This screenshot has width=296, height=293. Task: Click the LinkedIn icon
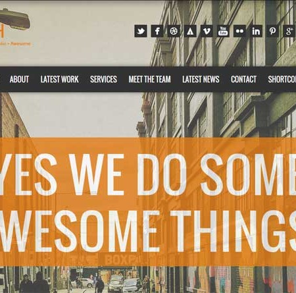click(x=256, y=31)
